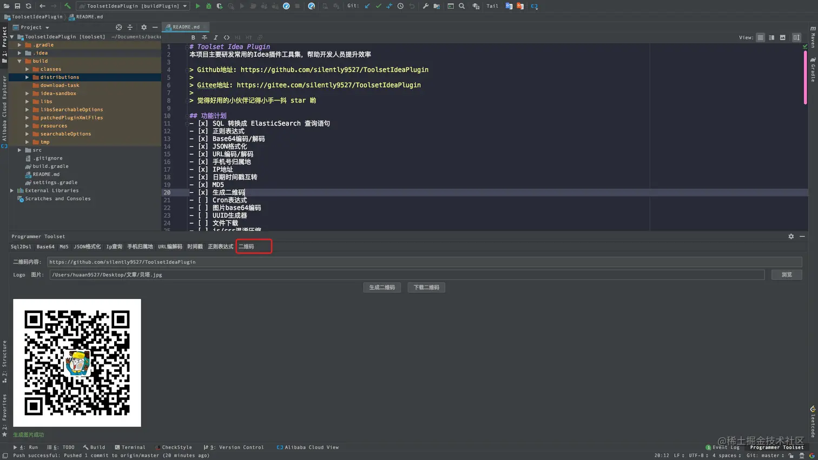818x460 pixels.
Task: Click Git Update Project blue arrow icon
Action: point(367,6)
